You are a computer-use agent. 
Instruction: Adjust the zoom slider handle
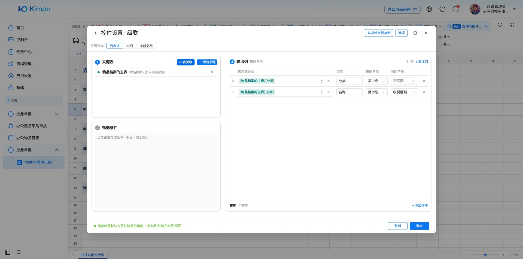tap(485, 255)
